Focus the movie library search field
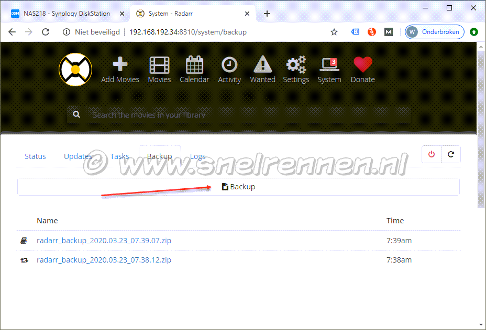Screen dimensions: 486x330 coord(239,115)
